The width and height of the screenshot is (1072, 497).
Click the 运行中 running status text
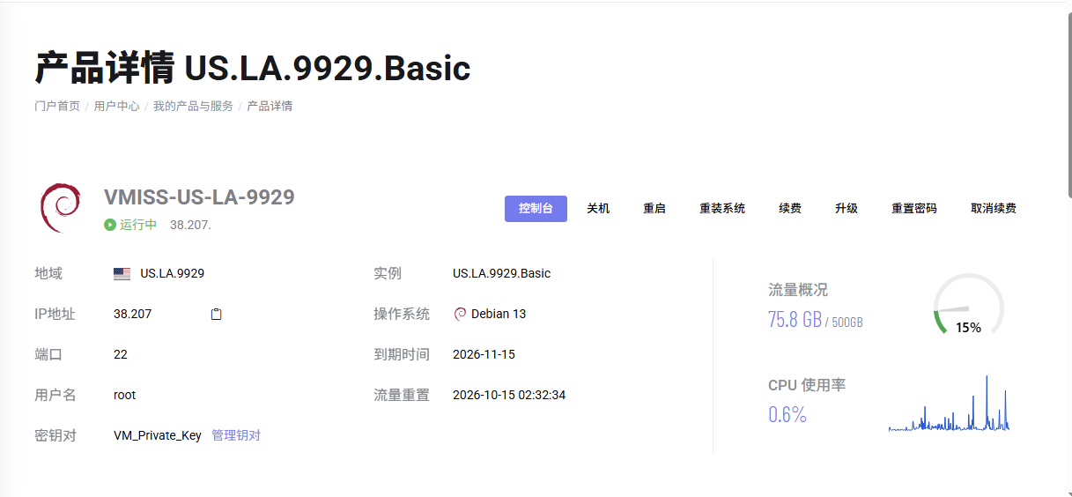pyautogui.click(x=138, y=225)
